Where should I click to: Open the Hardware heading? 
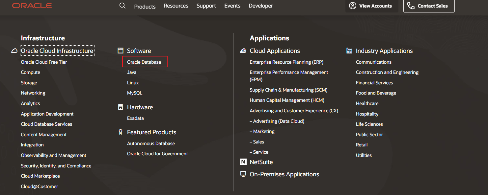coord(140,107)
